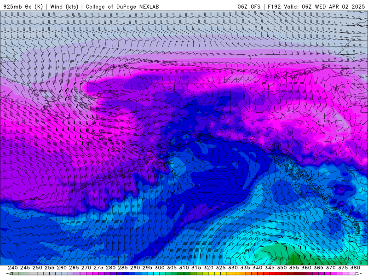368x276 pixels.
Task: Click the 245 color scale label
Action: click(25, 268)
